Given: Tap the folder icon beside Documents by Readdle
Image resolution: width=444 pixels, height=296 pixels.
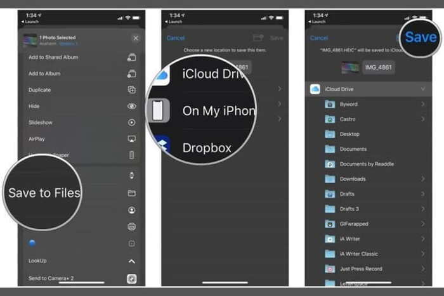Looking at the screenshot, I should [x=330, y=164].
